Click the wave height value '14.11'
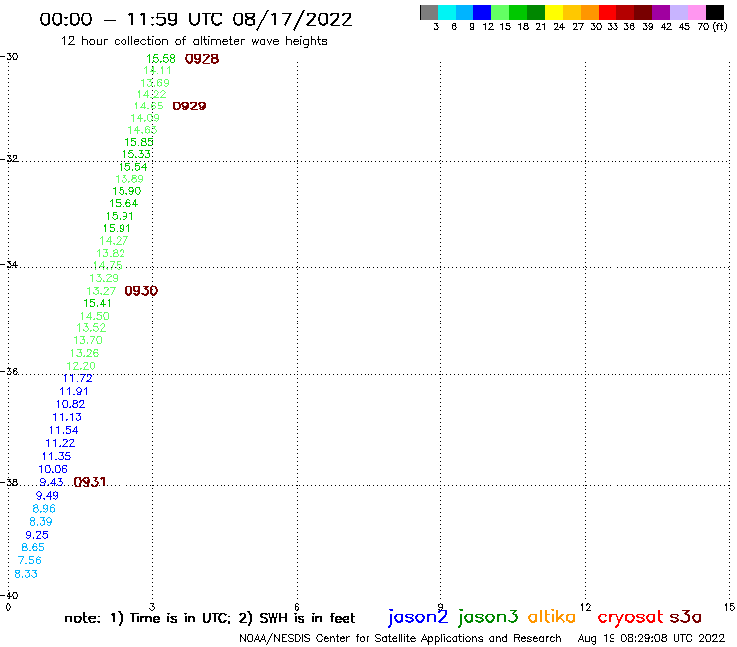This screenshot has height=647, width=737. 158,70
